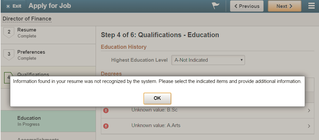Click the red error icon beside A.Arts

coord(106,126)
